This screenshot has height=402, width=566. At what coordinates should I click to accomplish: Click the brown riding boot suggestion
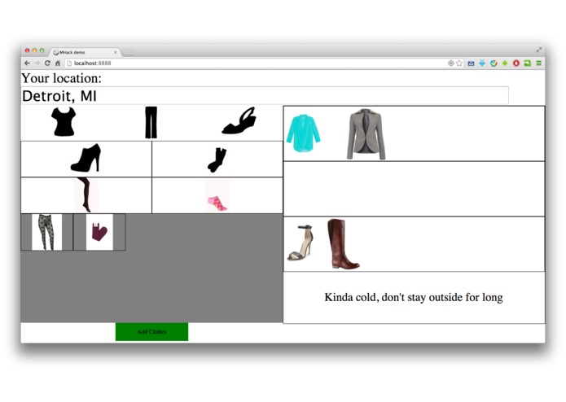pos(342,244)
